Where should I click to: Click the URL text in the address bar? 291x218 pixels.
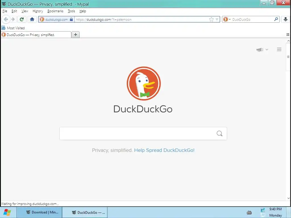click(104, 20)
